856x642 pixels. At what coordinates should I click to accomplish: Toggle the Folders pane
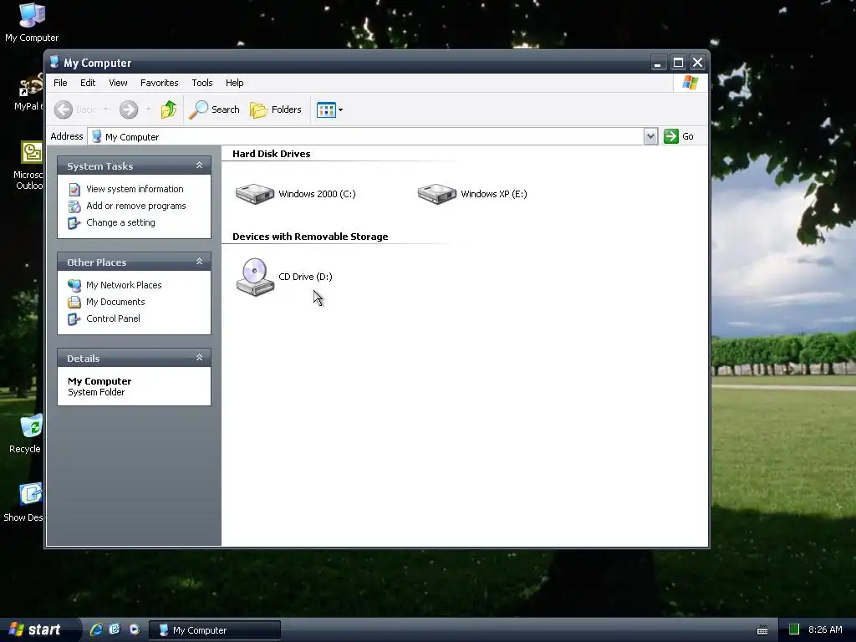pyautogui.click(x=276, y=110)
